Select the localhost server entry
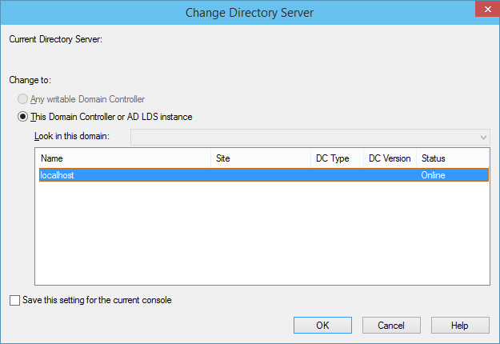Viewport: 500px width, 344px height. pos(264,175)
